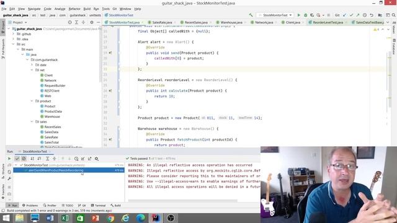Screen dimensions: 397x223
Task: Open PowerPoint from the Windows taskbar
Action: tap(95, 218)
